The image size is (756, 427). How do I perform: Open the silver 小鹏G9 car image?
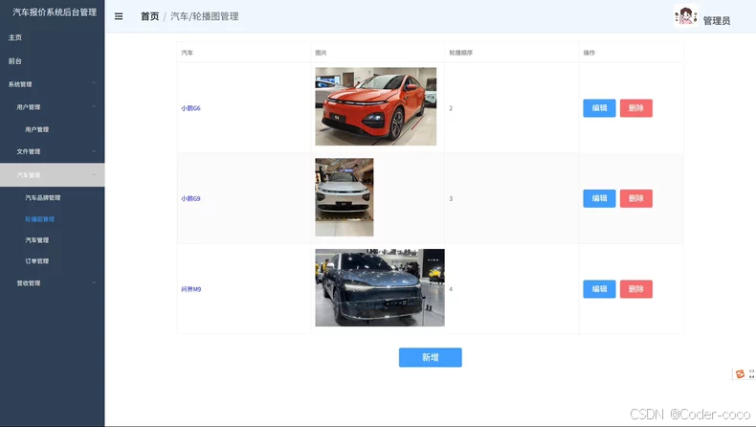coord(345,197)
